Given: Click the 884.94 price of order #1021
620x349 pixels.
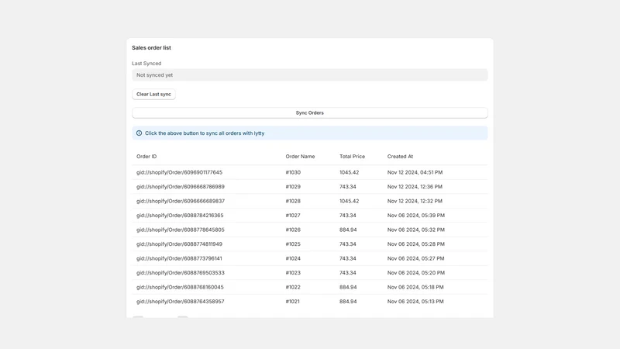Looking at the screenshot, I should (348, 302).
